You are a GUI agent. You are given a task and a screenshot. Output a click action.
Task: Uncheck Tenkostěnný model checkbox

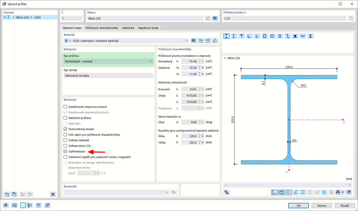pyautogui.click(x=65, y=129)
